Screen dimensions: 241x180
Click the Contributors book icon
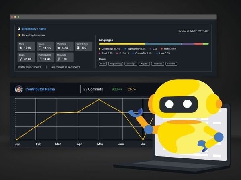[x=78, y=48]
